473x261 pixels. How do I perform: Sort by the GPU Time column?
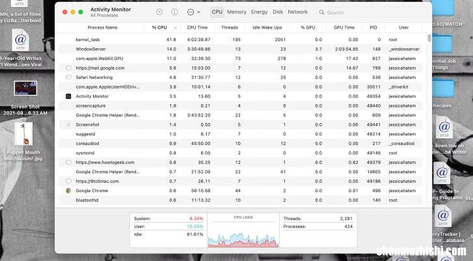[x=344, y=27]
